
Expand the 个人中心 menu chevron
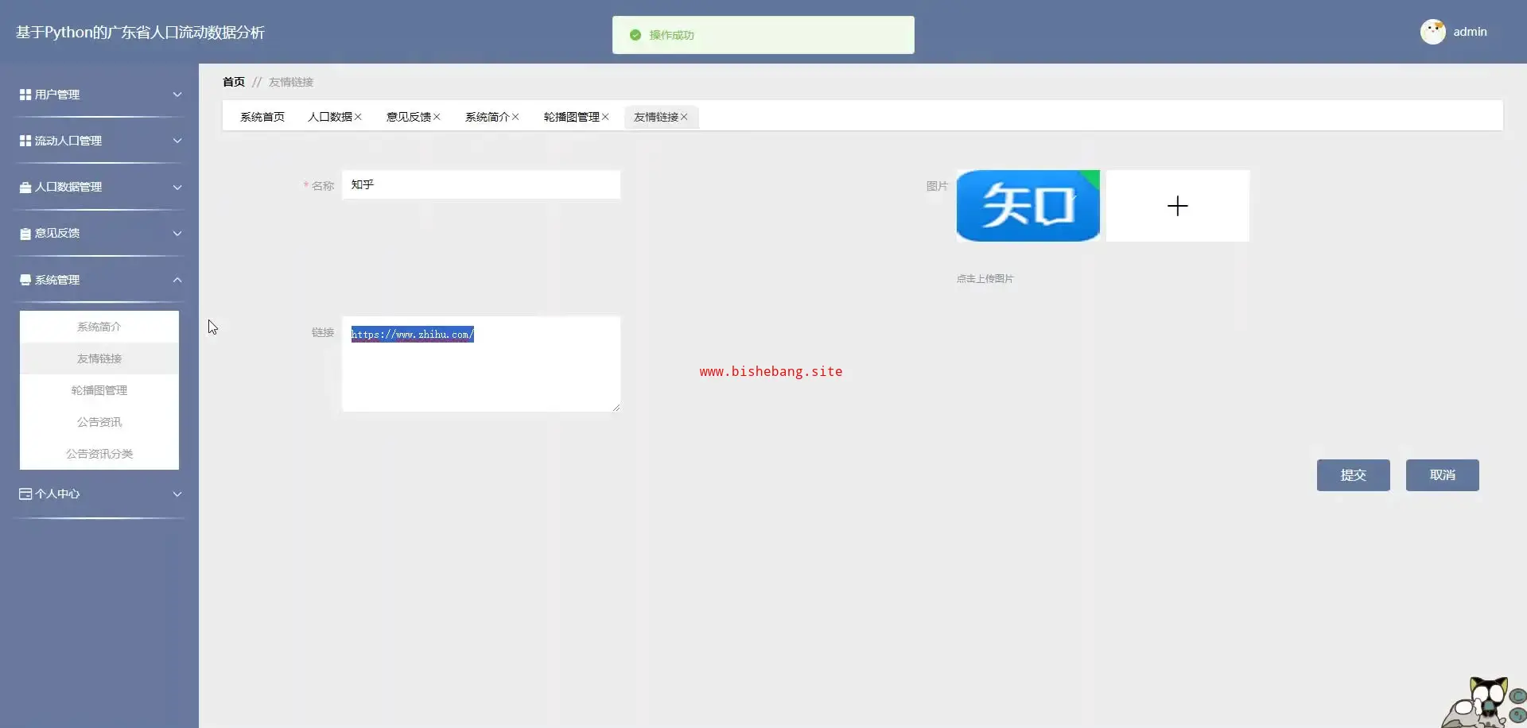coord(177,494)
